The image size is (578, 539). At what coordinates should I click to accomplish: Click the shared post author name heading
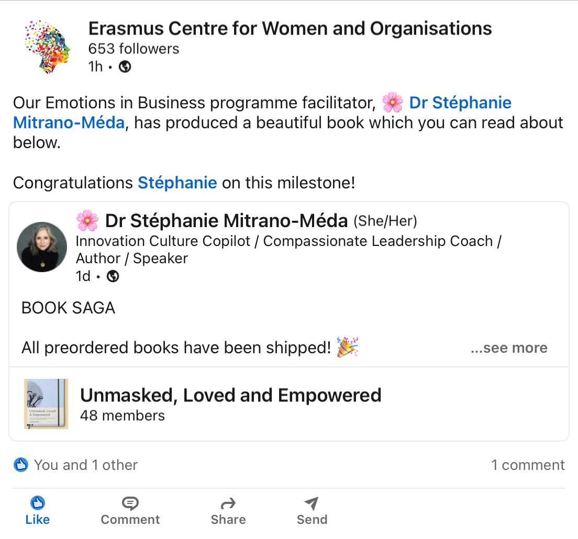[x=226, y=221]
